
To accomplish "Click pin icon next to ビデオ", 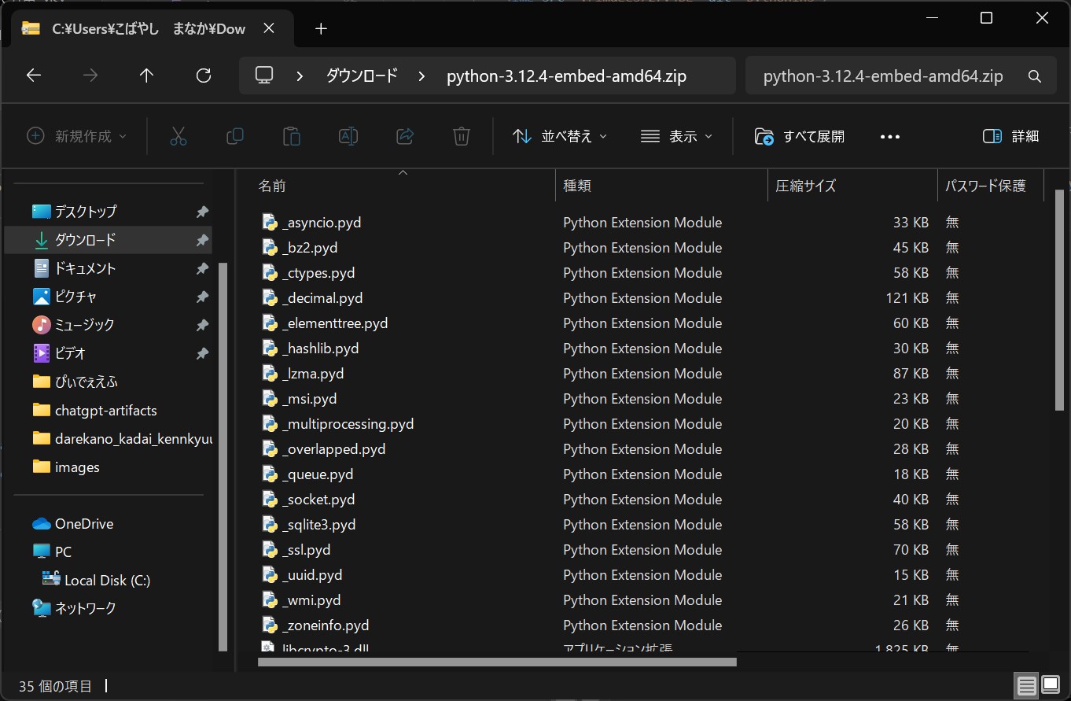I will pyautogui.click(x=202, y=353).
